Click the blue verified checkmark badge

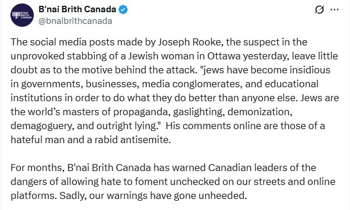123,10
